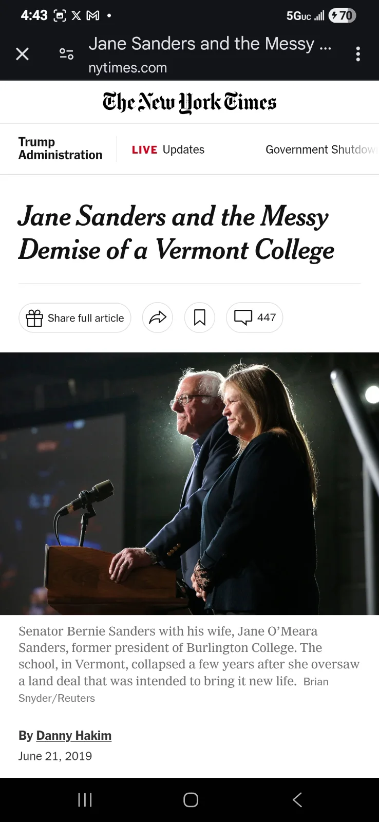Close the in-app browser tab
Viewport: 379px width, 822px height.
pos(22,54)
